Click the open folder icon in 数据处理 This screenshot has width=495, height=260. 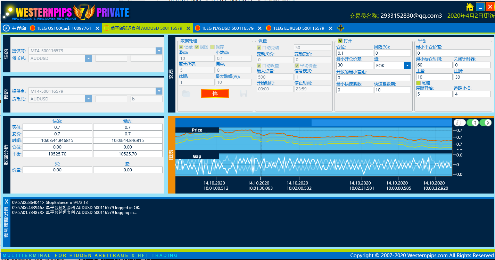click(x=186, y=93)
